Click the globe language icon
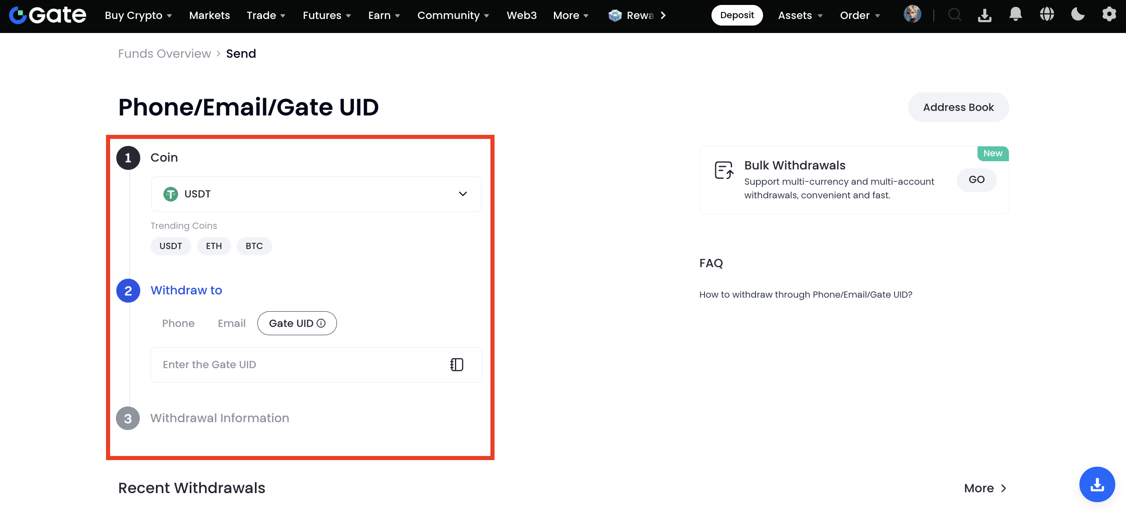1126x517 pixels. pos(1046,14)
